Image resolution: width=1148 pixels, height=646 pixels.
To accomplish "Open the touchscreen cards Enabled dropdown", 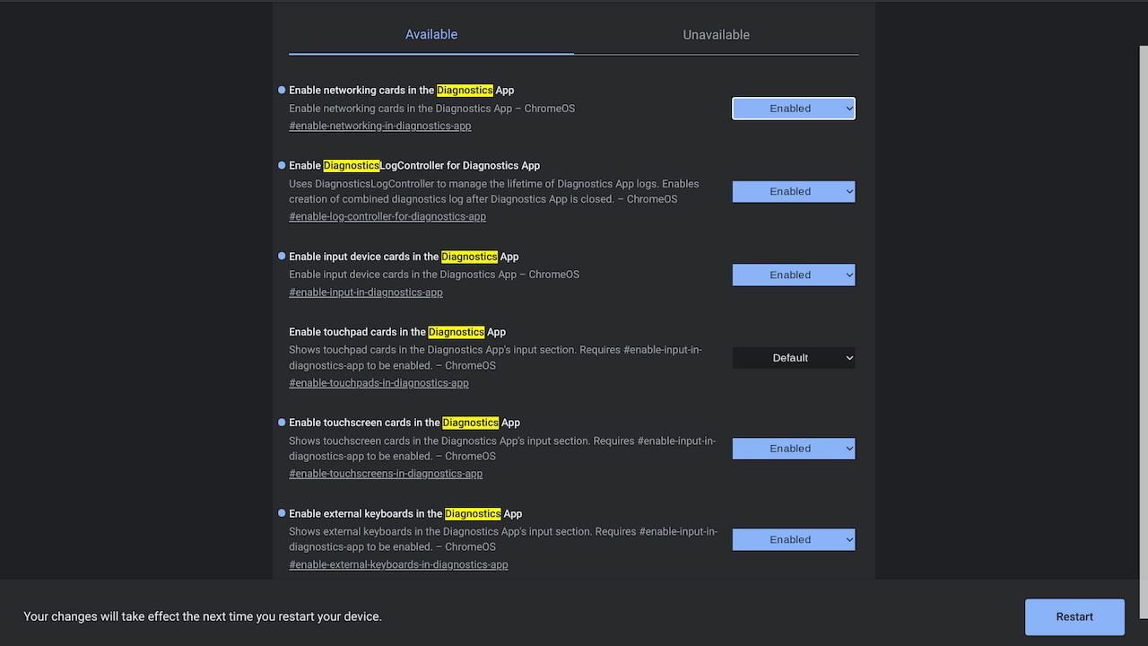I will tap(794, 449).
